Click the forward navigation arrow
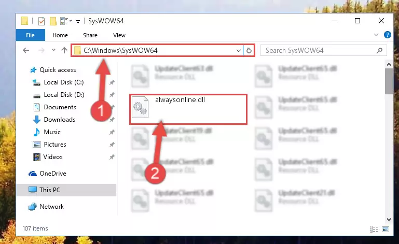This screenshot has width=399, height=244. tap(41, 50)
